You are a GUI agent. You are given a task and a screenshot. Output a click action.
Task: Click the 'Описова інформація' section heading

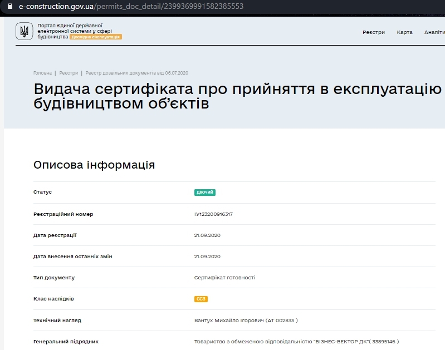click(94, 165)
